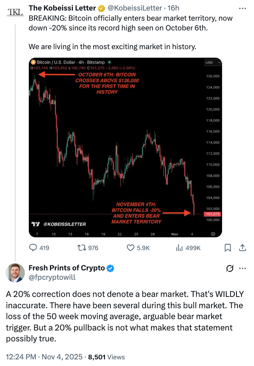Click the blue verified badge on Fresh Prints
Viewport: 254px width, 366px height.
pos(110,268)
